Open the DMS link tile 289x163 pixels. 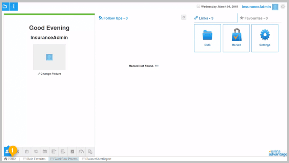pyautogui.click(x=207, y=38)
